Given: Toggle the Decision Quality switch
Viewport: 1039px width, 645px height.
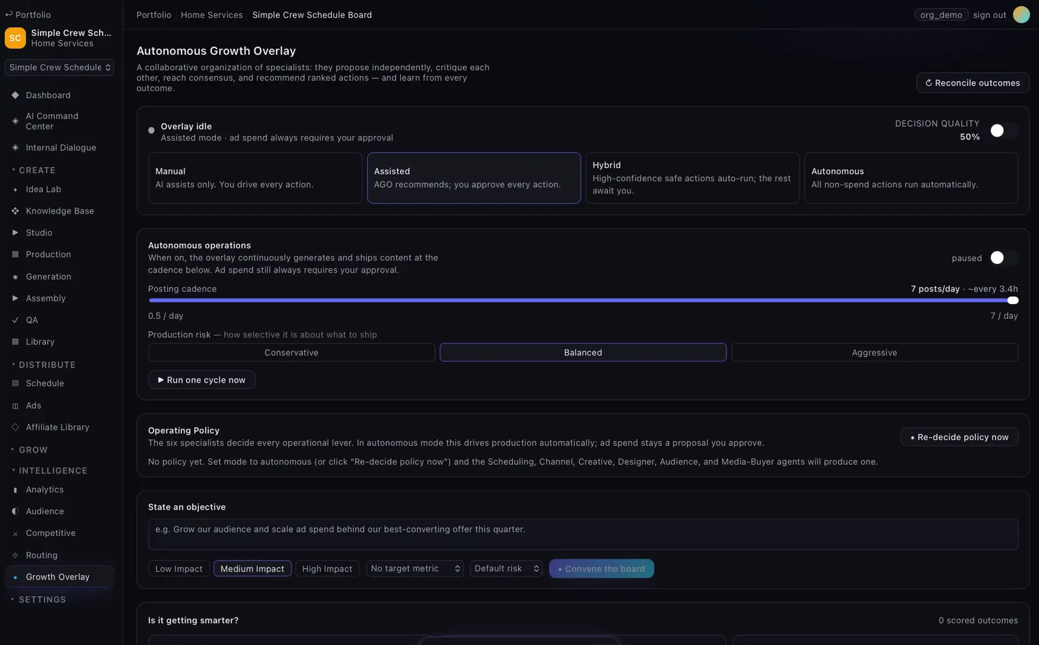Looking at the screenshot, I should tap(1004, 130).
